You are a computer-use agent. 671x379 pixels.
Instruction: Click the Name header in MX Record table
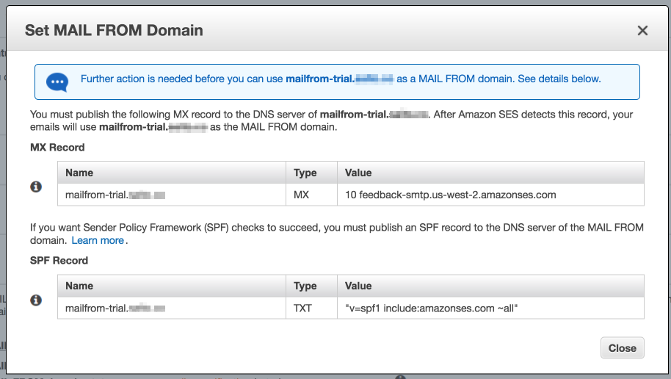79,173
